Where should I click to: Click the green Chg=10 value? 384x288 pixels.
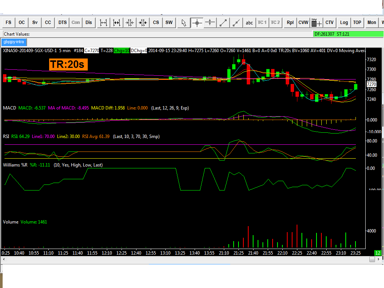[121, 51]
